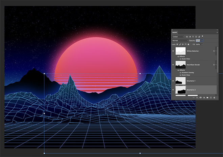
Task: Click the add layer mask icon
Action: click(200, 97)
